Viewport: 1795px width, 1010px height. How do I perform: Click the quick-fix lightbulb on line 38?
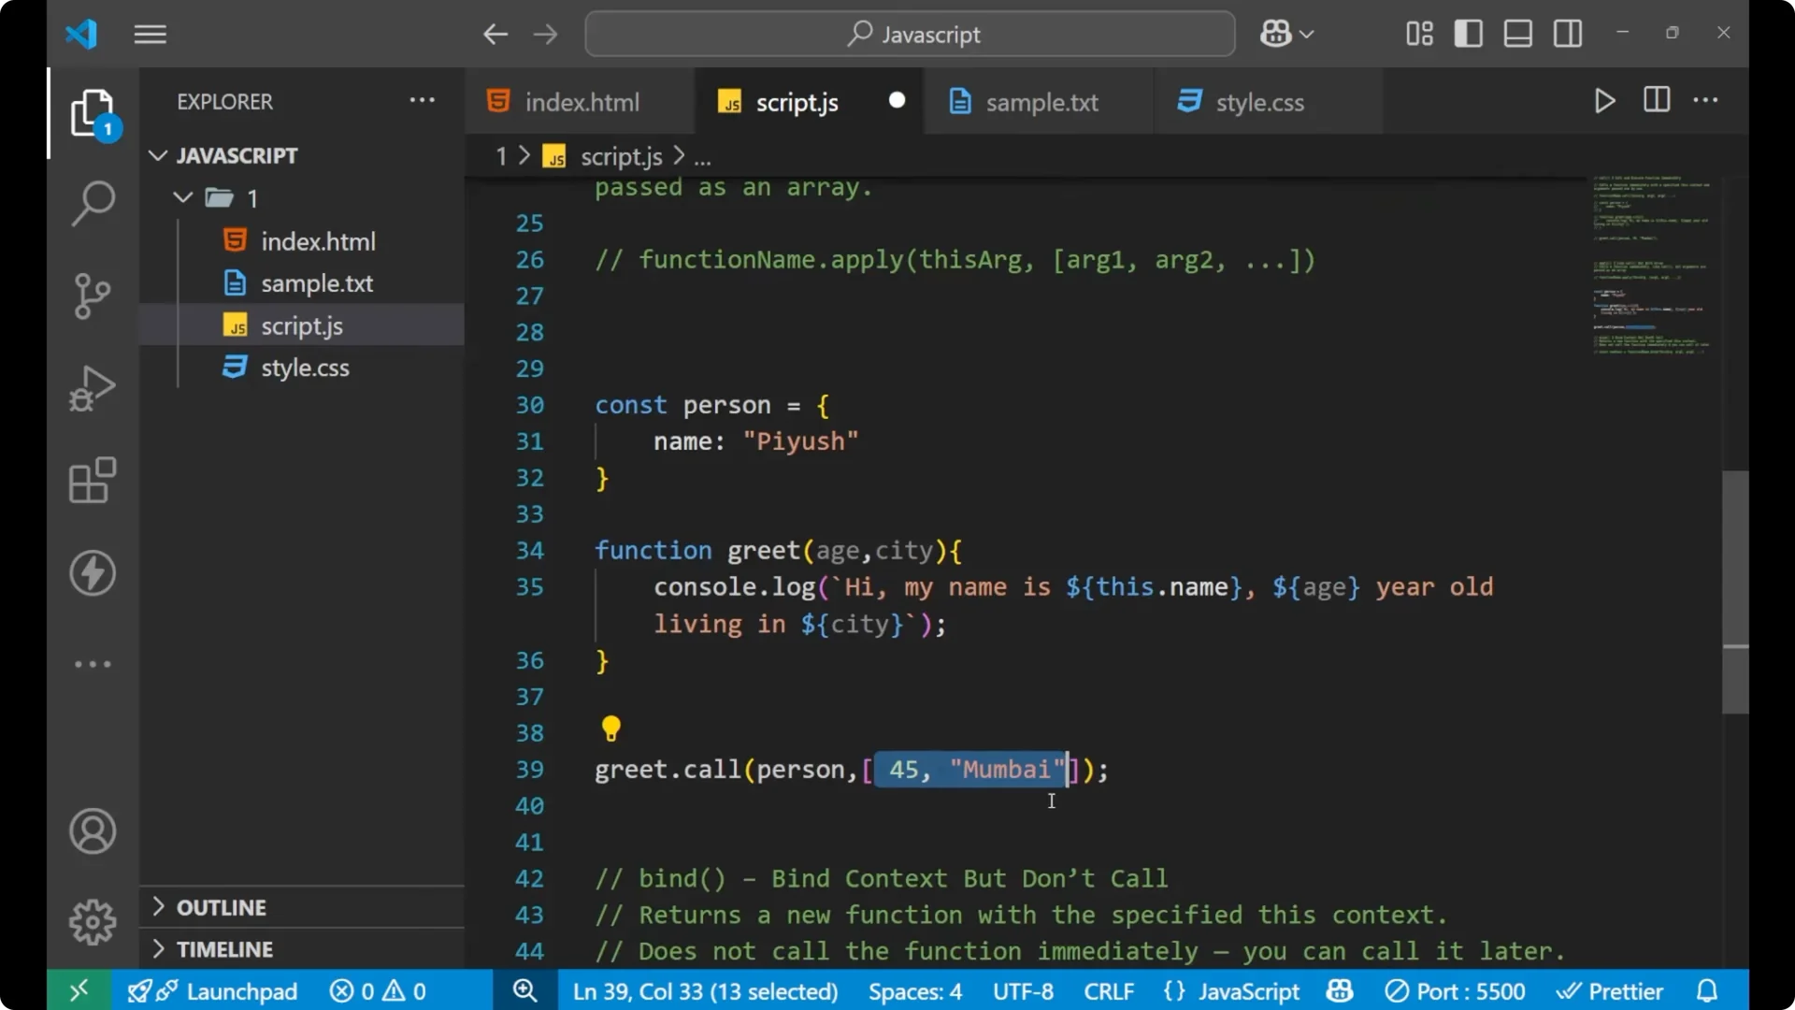click(x=611, y=729)
